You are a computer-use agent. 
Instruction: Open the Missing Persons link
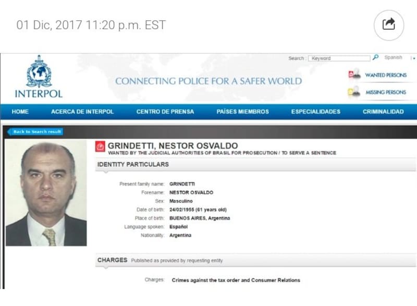click(x=386, y=92)
